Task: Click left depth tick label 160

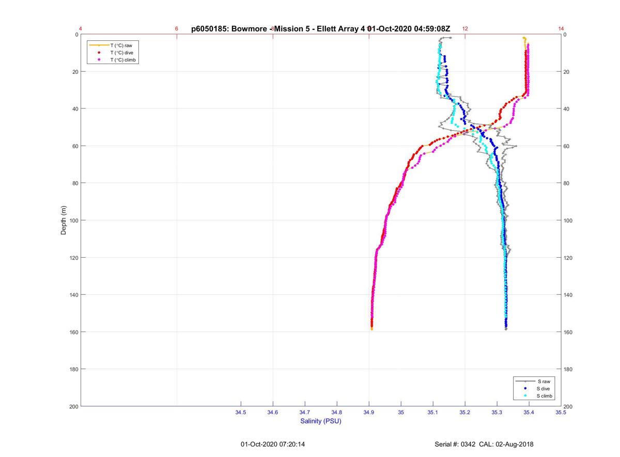Action: [x=73, y=332]
